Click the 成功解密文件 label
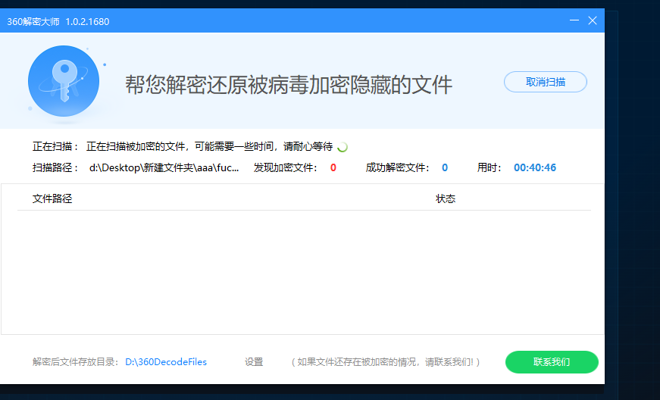This screenshot has height=400, width=660. [397, 167]
